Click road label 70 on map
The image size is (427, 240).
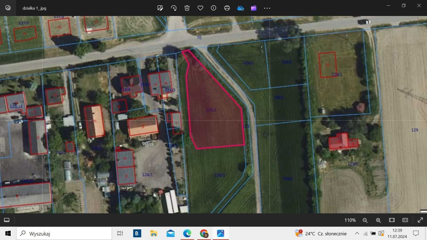tap(199, 38)
